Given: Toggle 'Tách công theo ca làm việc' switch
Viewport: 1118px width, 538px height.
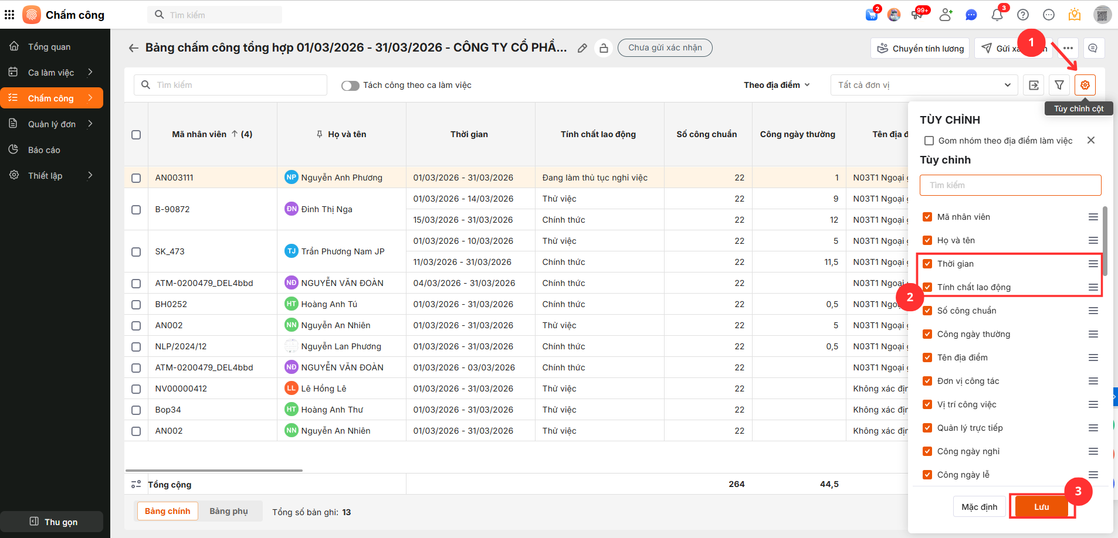Looking at the screenshot, I should click(350, 86).
